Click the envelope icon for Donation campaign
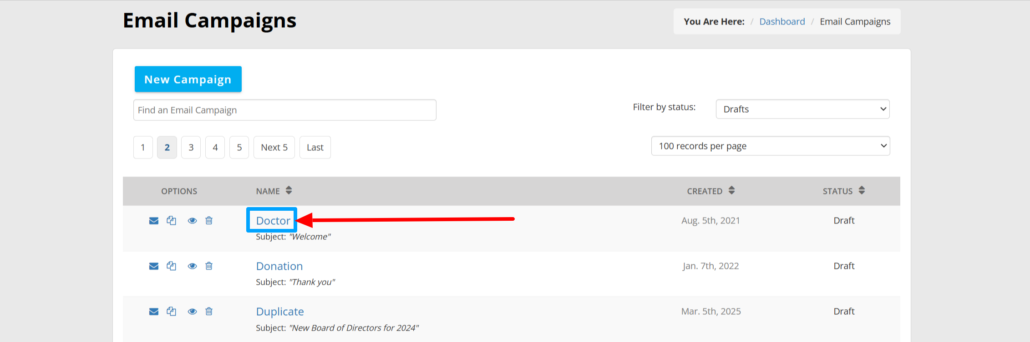The width and height of the screenshot is (1030, 342). pyautogui.click(x=154, y=266)
